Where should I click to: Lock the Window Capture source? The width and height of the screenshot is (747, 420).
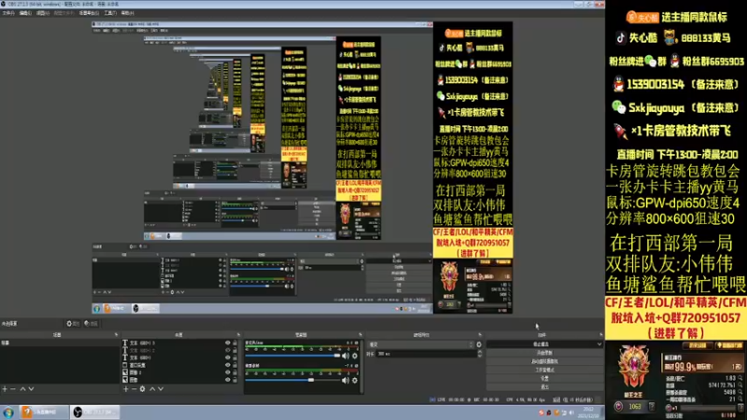click(x=235, y=365)
